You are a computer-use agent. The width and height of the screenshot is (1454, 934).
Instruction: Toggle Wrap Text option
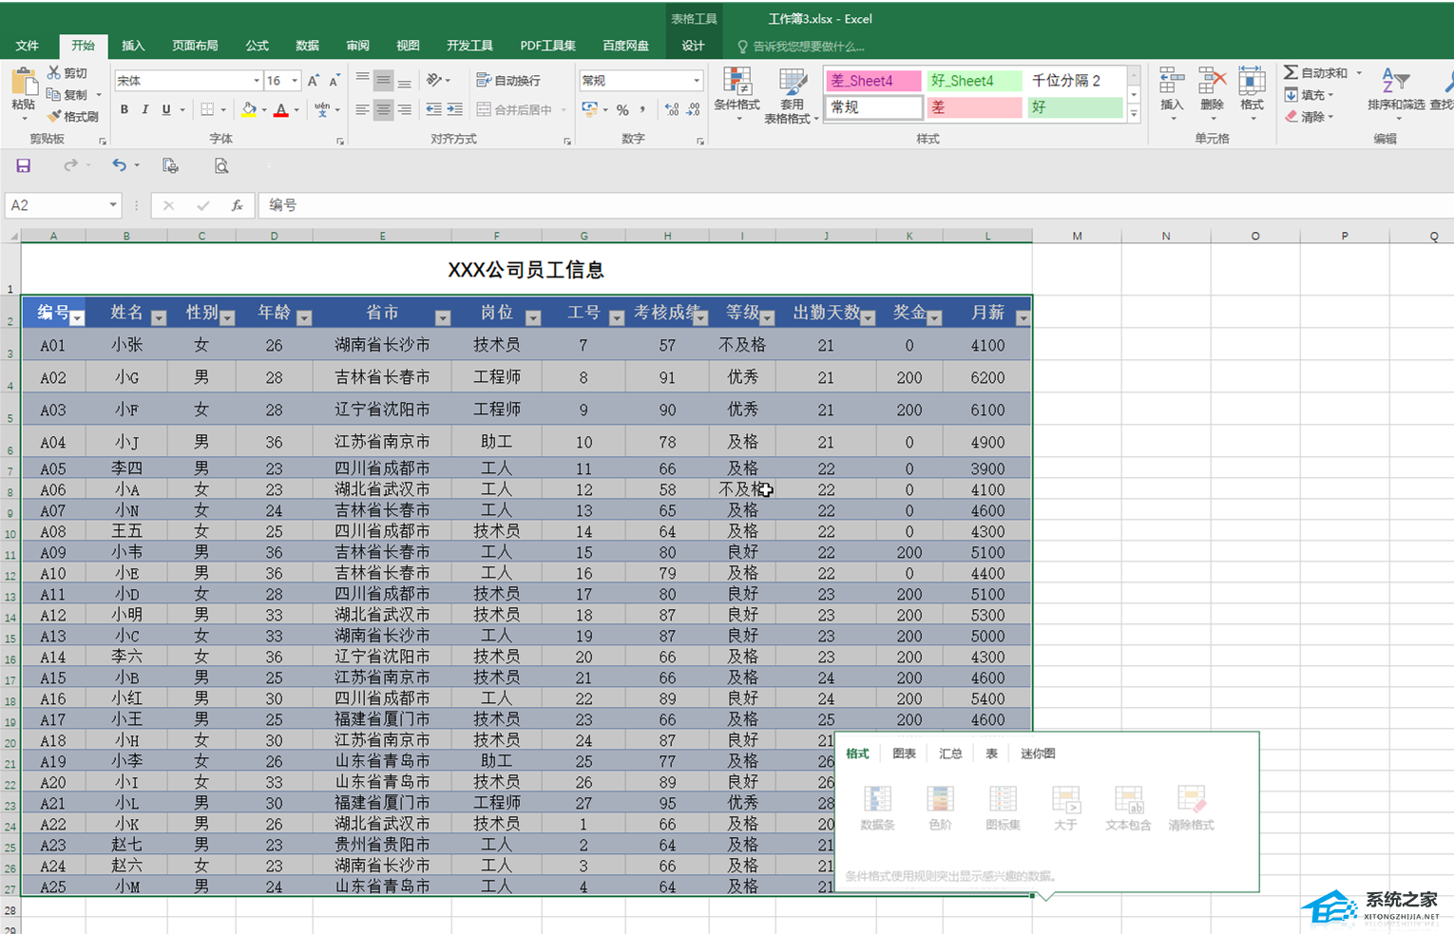[508, 81]
